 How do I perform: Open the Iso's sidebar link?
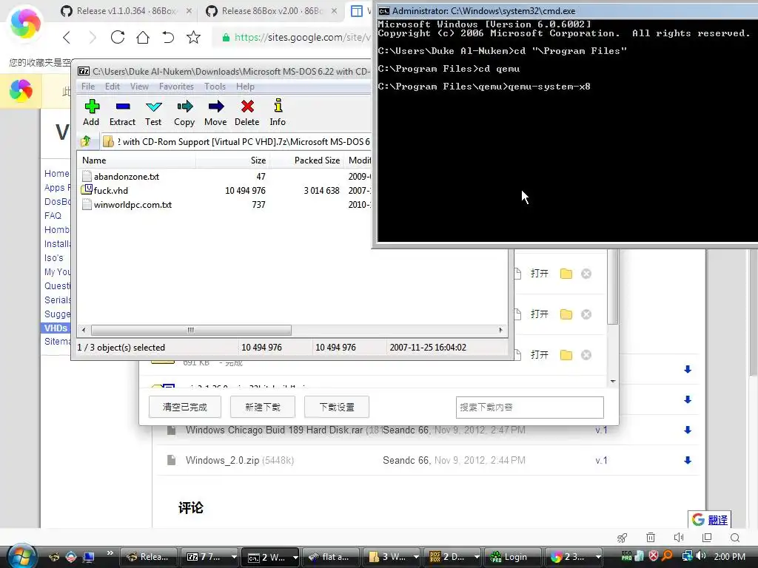(53, 258)
